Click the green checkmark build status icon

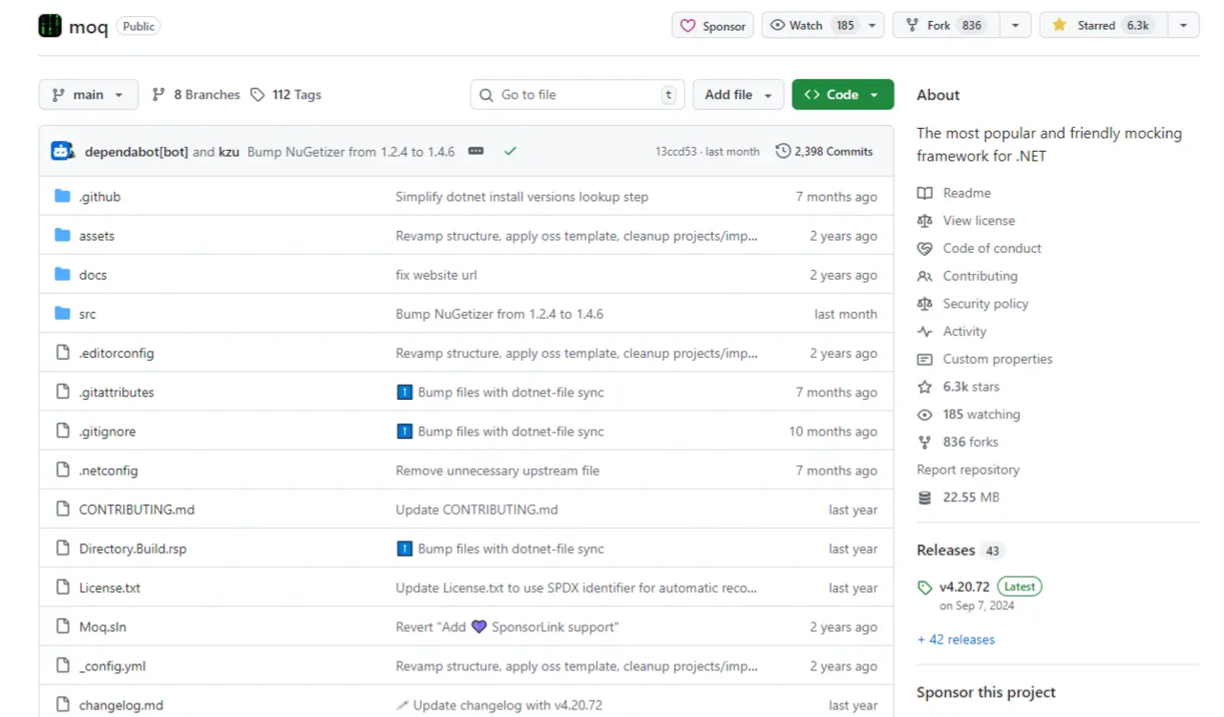(510, 151)
